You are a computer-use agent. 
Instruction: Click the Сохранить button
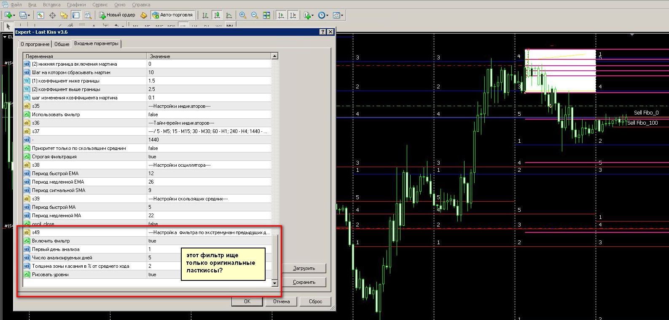tap(304, 282)
